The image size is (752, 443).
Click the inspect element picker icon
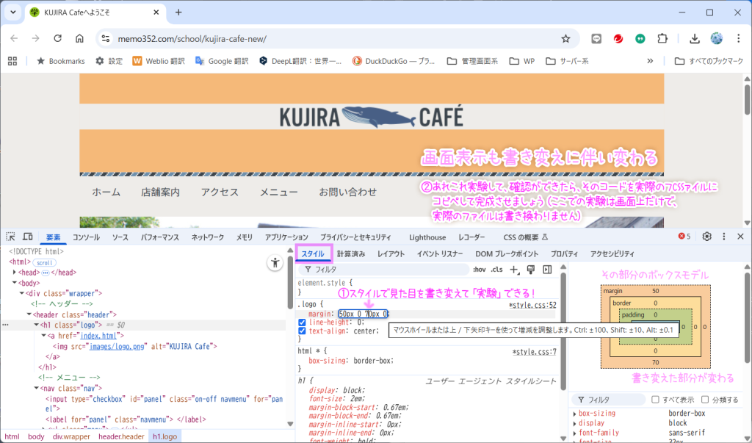[x=11, y=237]
